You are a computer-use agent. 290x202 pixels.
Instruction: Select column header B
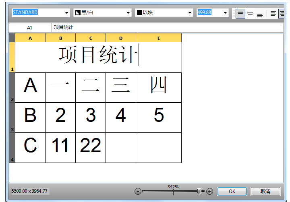[x=60, y=38]
